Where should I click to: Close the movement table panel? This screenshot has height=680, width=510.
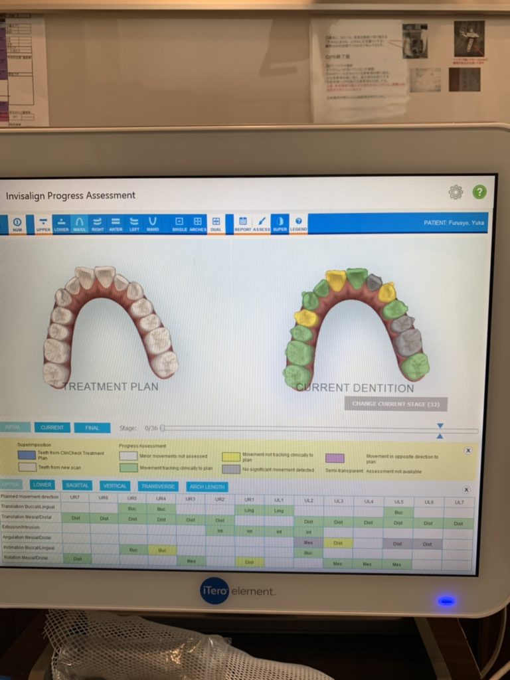[x=466, y=489]
